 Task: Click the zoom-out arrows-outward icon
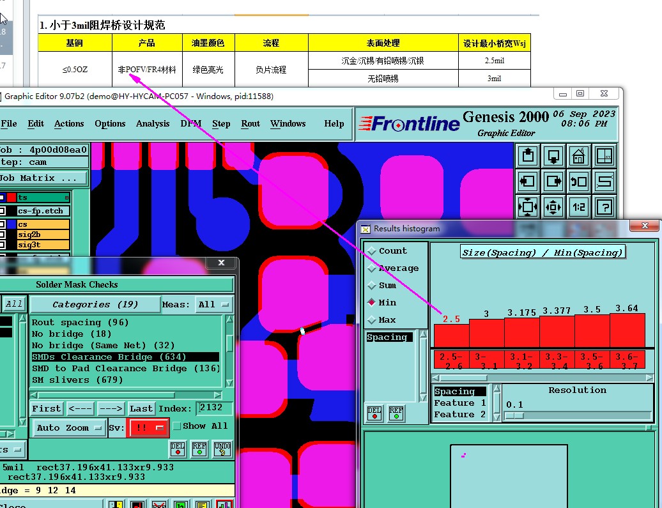(x=553, y=207)
